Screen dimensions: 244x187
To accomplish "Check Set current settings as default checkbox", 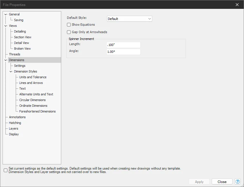I will pos(6,170).
